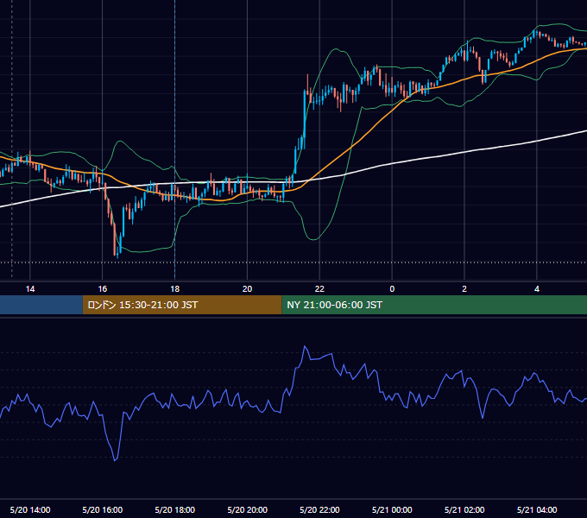Click the oscillator low point after 5/20 16:00

(115, 460)
